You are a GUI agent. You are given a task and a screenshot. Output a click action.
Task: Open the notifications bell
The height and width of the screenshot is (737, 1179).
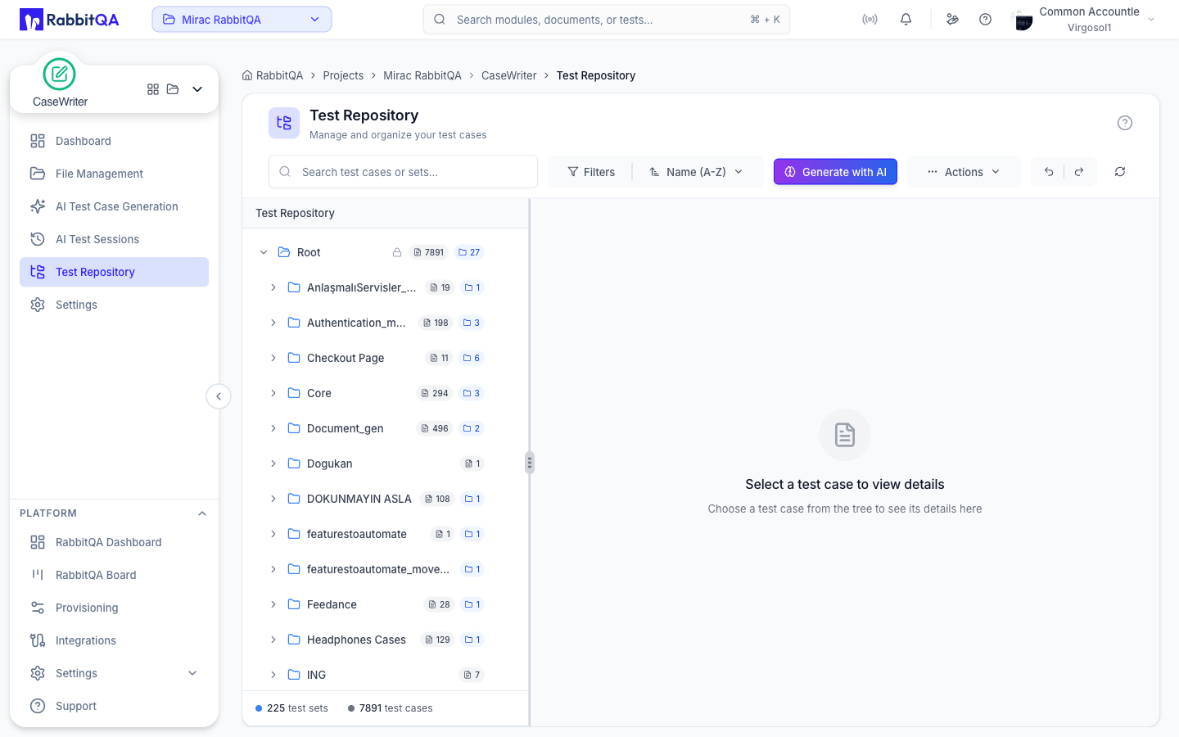(906, 20)
